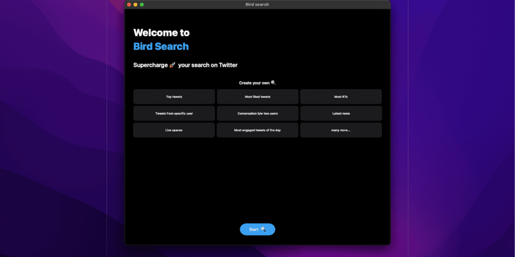Image resolution: width=515 pixels, height=257 pixels.
Task: Click the many more... tile
Action: pos(341,130)
